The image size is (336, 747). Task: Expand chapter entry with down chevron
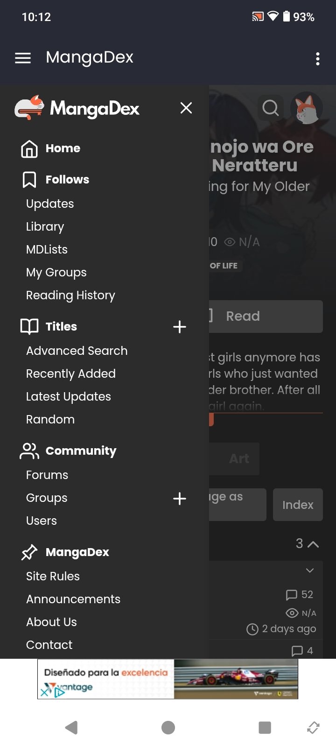tap(310, 571)
